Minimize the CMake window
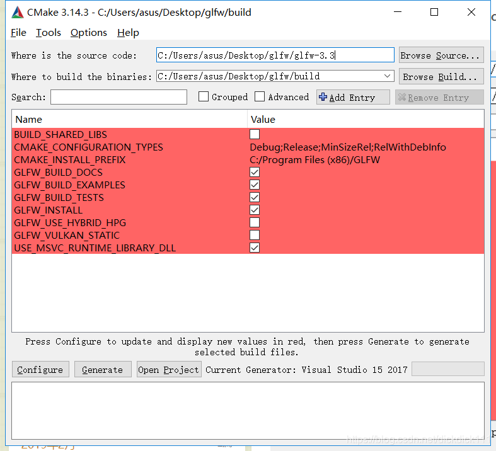Viewport: 496px width, 451px height. coord(398,13)
